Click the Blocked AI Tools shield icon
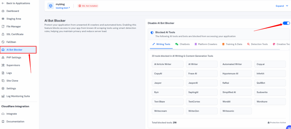 [152, 33]
